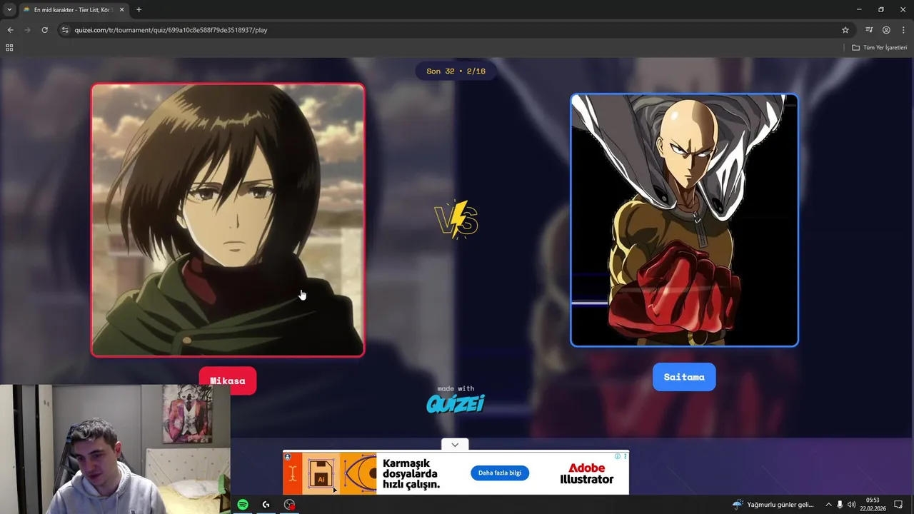Open the notification center icon

click(x=898, y=505)
